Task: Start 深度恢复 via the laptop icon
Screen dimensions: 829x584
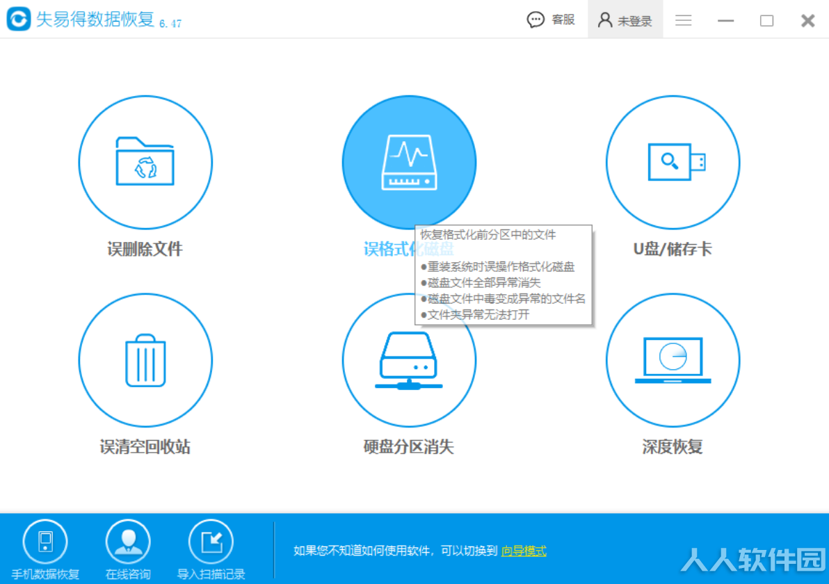Action: pyautogui.click(x=673, y=360)
